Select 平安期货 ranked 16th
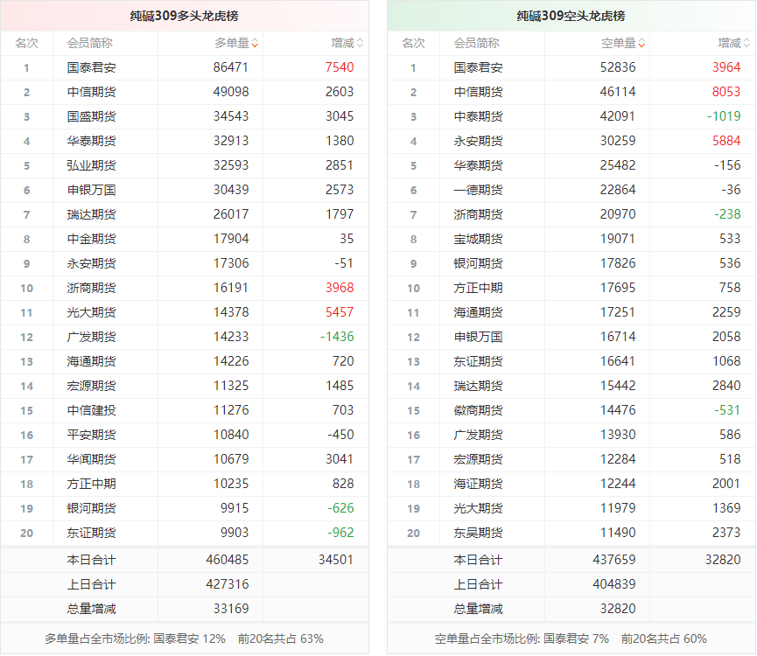757x656 pixels. point(91,435)
